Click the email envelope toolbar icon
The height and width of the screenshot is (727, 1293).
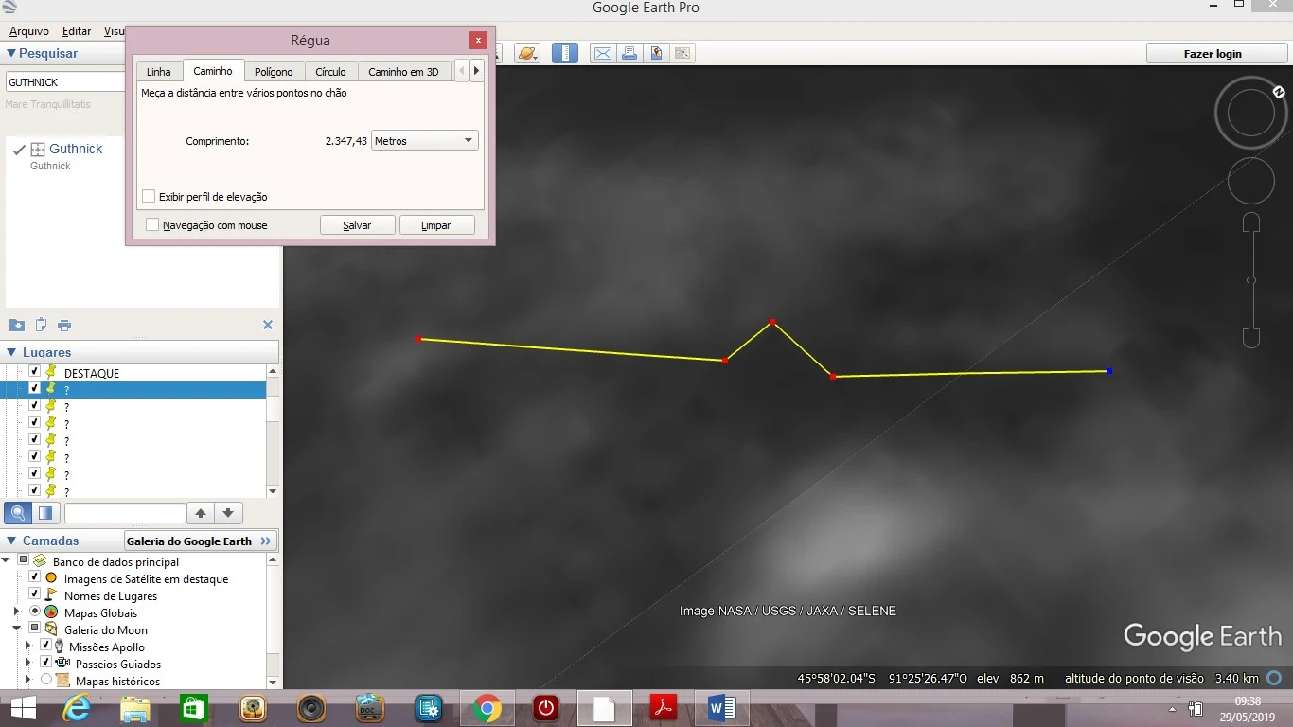coord(602,53)
